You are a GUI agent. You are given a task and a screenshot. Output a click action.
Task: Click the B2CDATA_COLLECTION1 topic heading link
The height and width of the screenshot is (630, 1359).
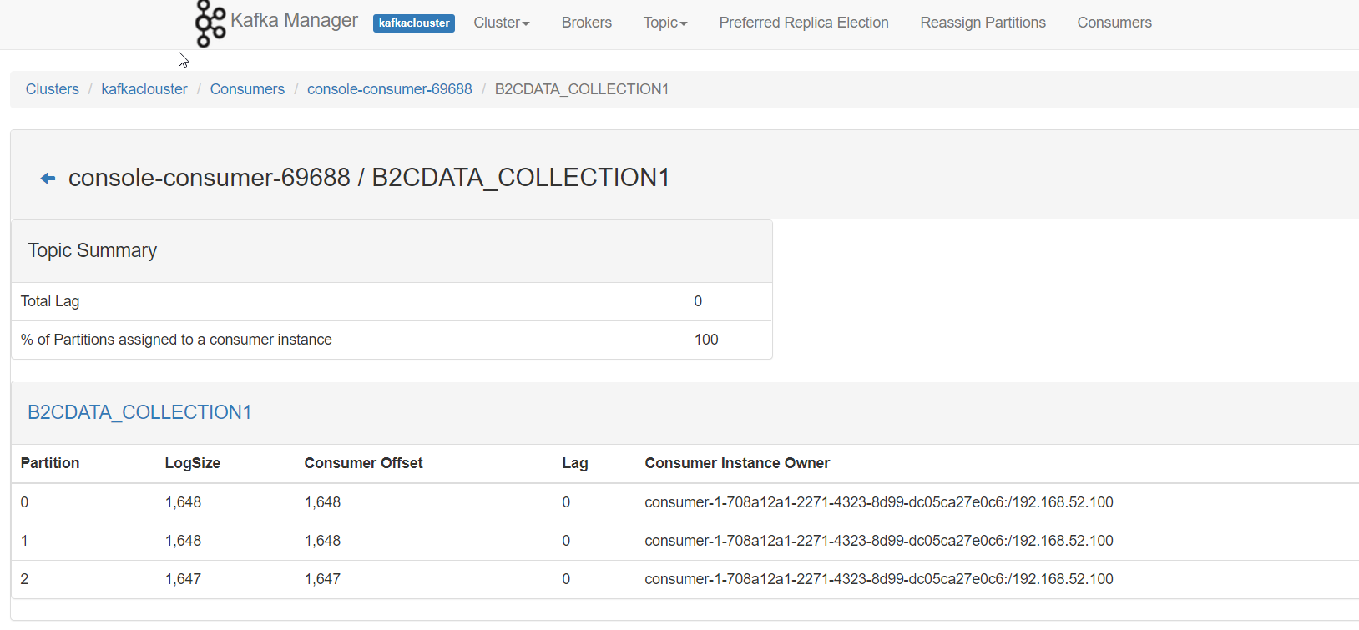139,412
